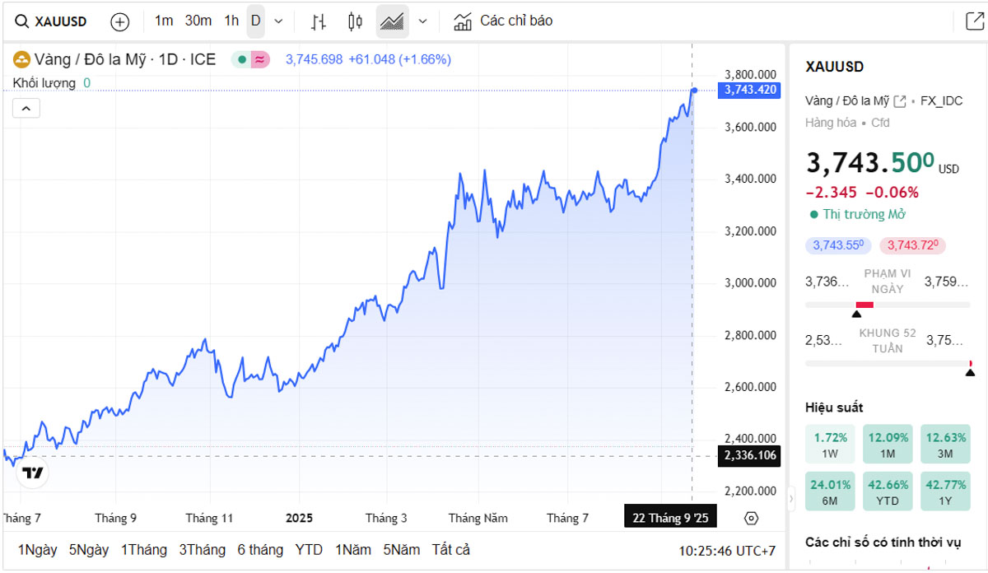
Task: Click the daily range slider bar
Action: (x=887, y=305)
